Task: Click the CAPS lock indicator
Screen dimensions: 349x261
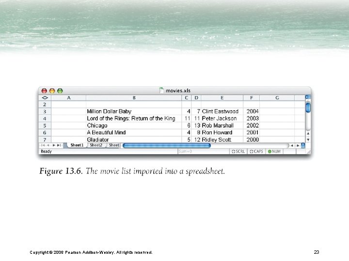Action: pyautogui.click(x=256, y=151)
